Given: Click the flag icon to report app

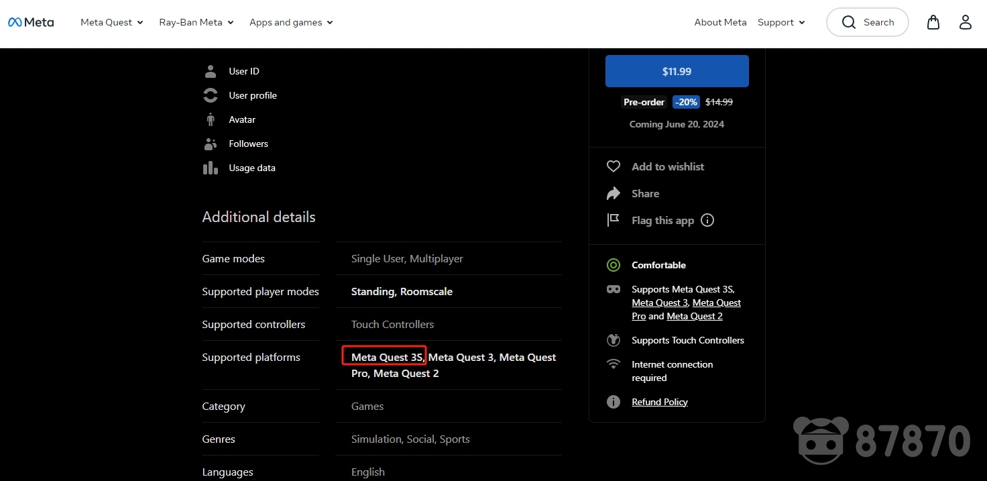Looking at the screenshot, I should coord(613,220).
